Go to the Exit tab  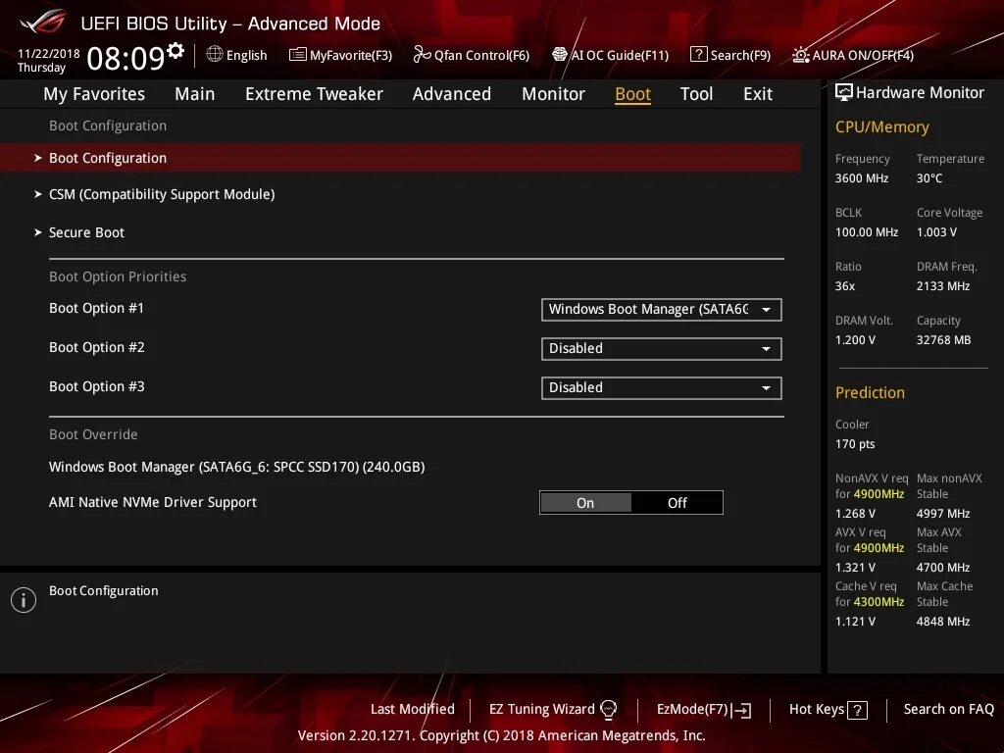[758, 94]
